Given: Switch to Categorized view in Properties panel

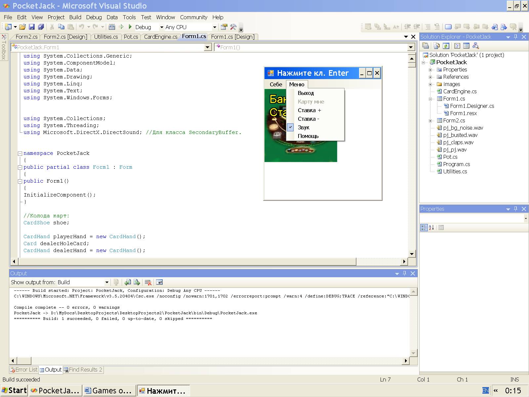Looking at the screenshot, I should tap(424, 228).
